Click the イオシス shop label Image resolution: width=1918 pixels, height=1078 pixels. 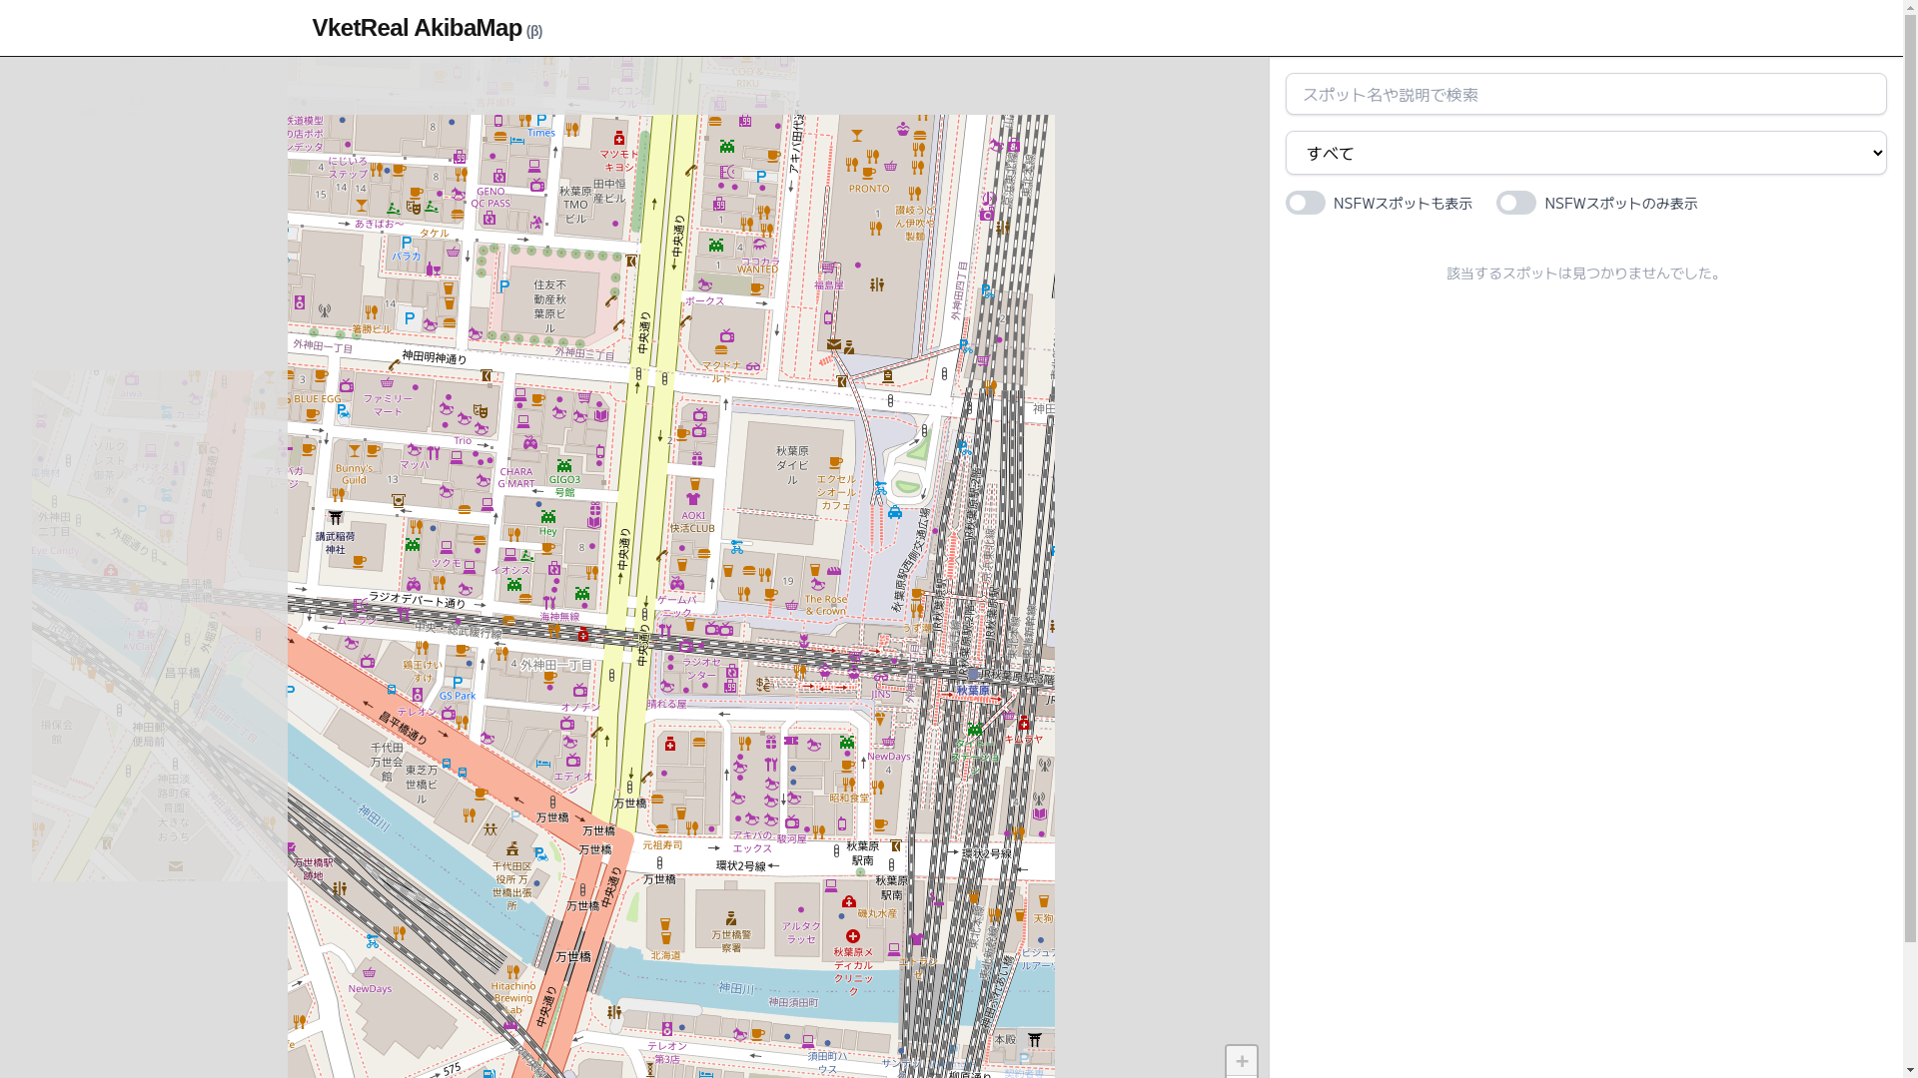[x=510, y=570]
